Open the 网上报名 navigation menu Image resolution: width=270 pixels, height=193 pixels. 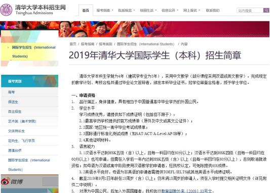tap(190, 11)
